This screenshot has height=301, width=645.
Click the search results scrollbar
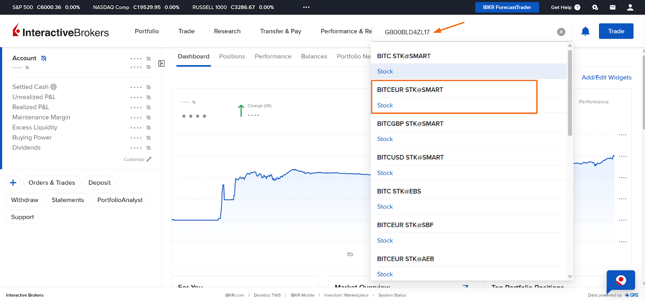pos(570,93)
